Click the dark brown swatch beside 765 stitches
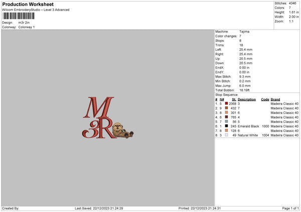Image resolution: width=301 pixels, height=212 pixels. click(x=226, y=117)
